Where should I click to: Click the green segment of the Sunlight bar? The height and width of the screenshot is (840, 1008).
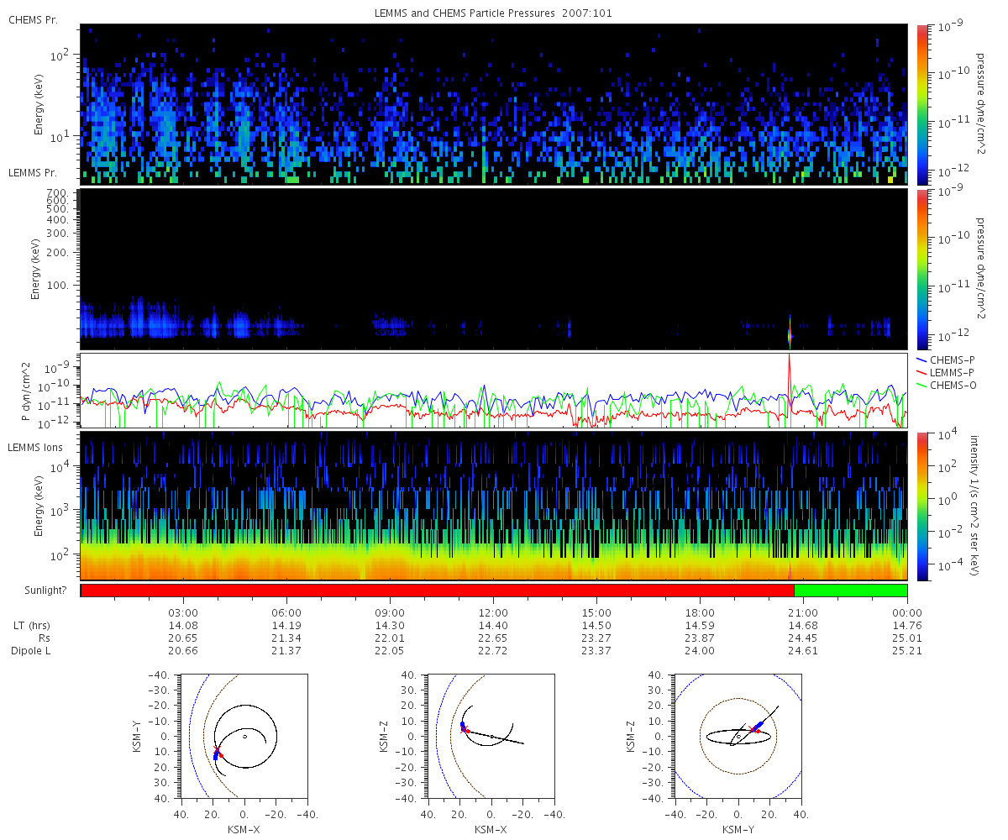(850, 591)
